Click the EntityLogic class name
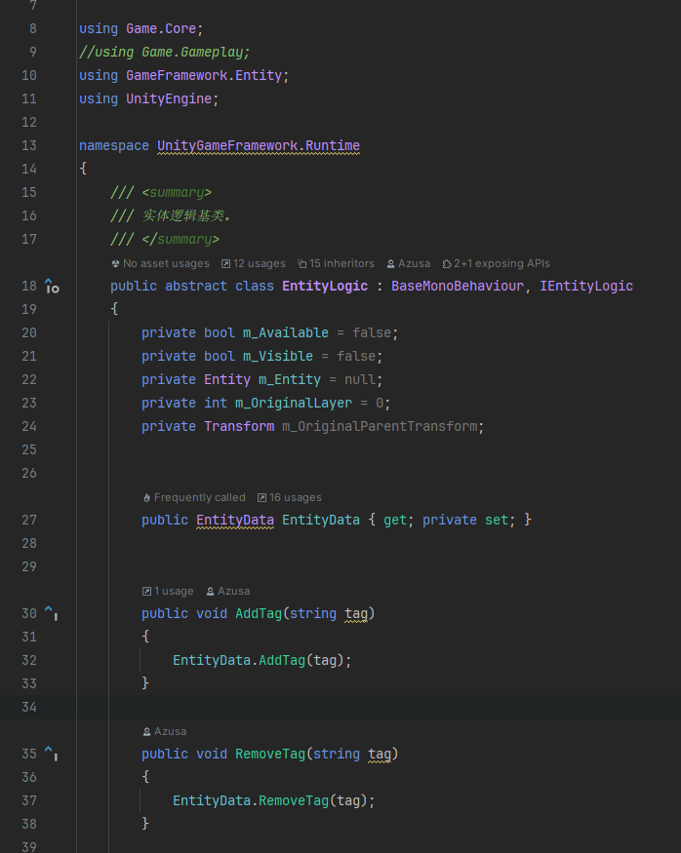Screen dimensions: 681x853 325,287
